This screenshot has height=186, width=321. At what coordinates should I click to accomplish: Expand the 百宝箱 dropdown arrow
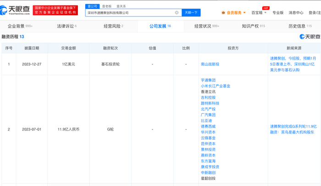pos(266,13)
